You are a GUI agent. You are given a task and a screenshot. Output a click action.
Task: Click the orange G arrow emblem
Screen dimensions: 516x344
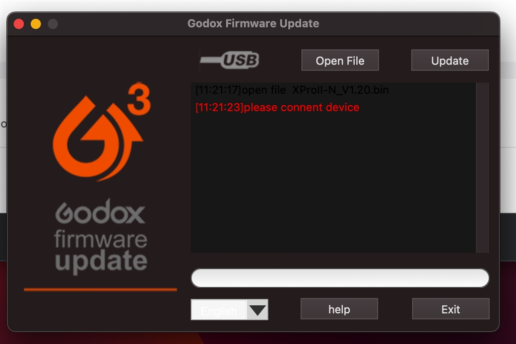[98, 138]
